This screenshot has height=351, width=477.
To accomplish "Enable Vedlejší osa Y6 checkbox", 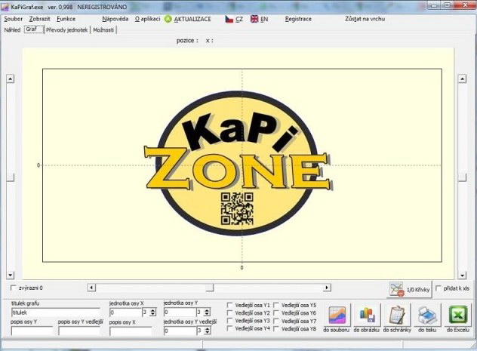I will 276,313.
